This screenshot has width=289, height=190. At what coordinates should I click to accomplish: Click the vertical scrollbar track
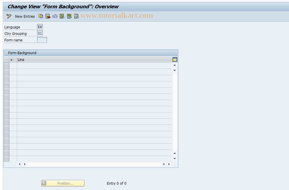click(175, 112)
